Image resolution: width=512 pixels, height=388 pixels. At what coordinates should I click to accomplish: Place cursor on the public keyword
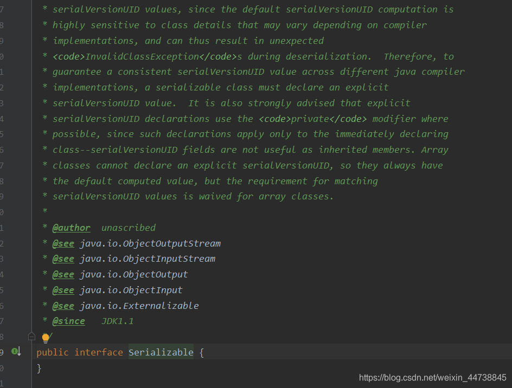point(52,352)
